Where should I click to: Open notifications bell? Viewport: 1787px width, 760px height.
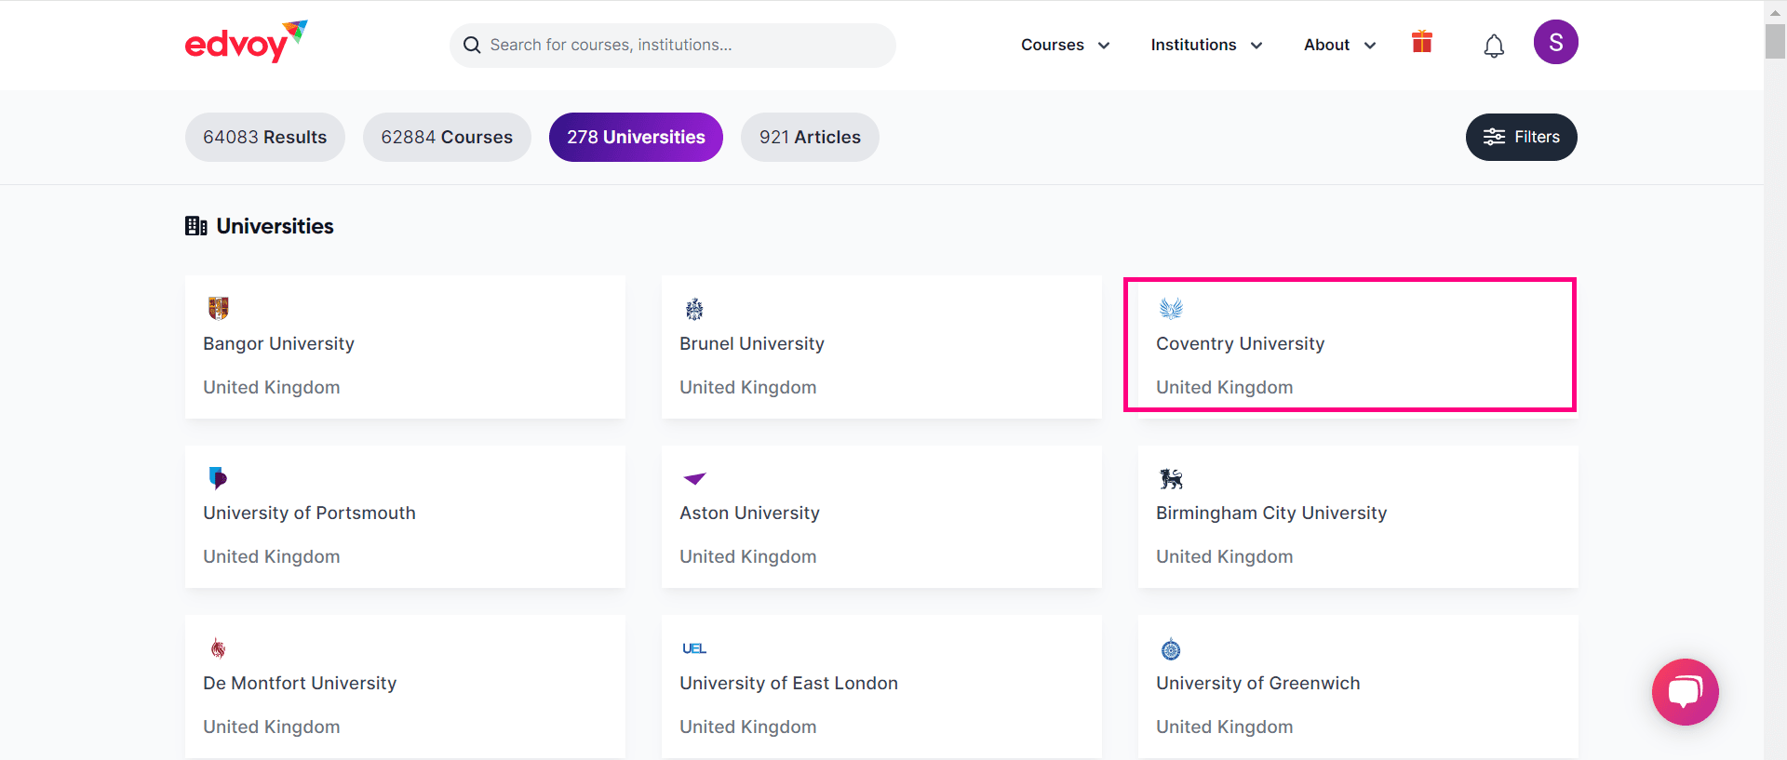[1494, 46]
